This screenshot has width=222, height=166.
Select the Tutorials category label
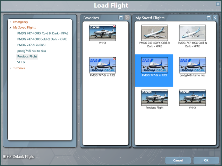click(x=19, y=68)
